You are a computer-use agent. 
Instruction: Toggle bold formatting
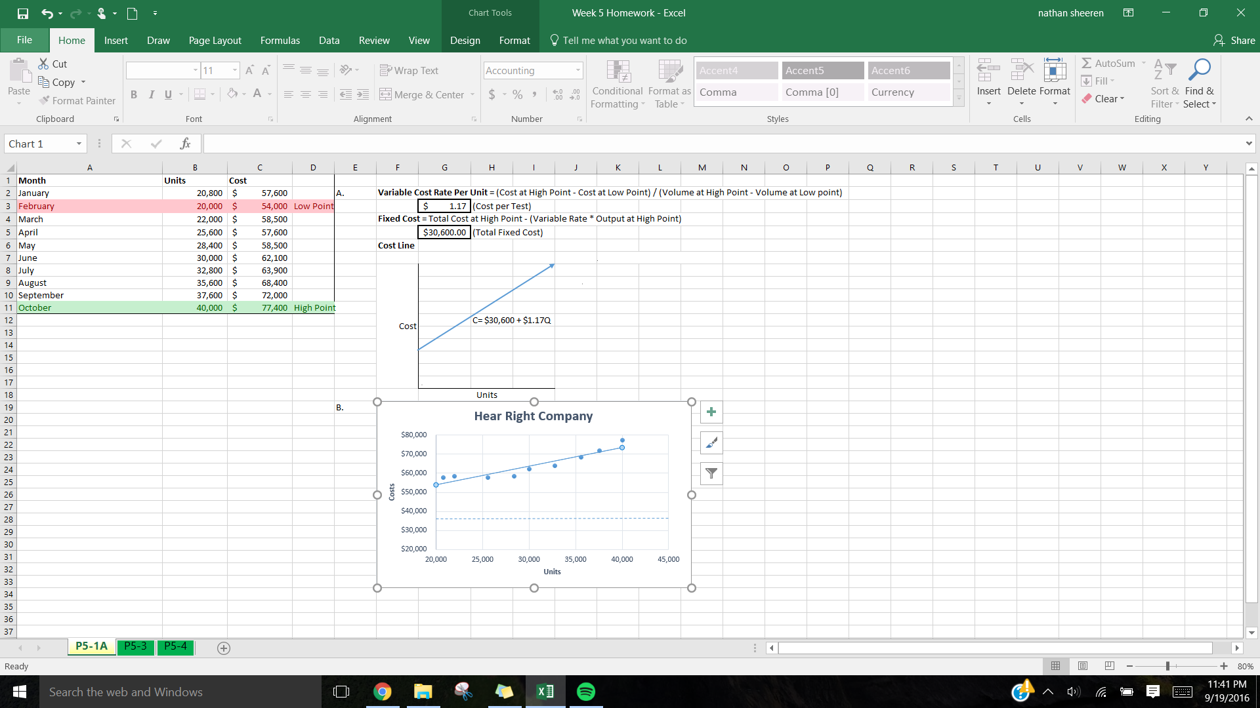tap(134, 94)
